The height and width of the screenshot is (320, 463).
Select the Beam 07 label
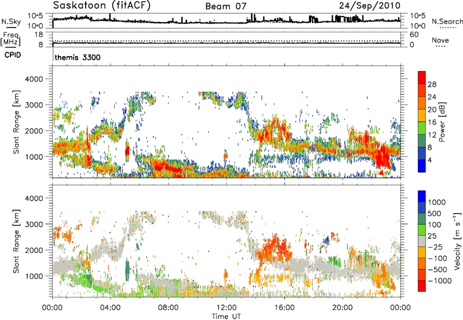[226, 6]
